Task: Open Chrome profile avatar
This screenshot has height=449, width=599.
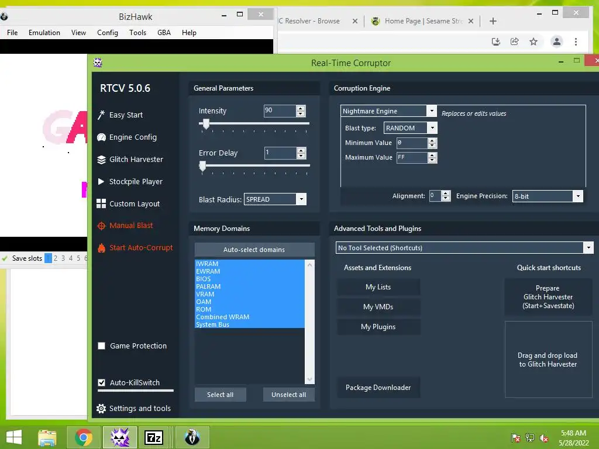Action: (x=557, y=42)
